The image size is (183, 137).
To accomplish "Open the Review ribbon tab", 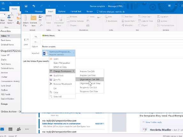I will tap(89, 12).
